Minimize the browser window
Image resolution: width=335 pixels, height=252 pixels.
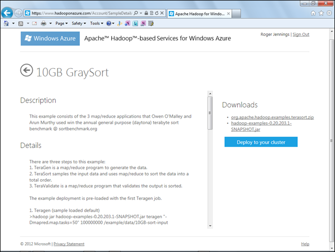click(x=305, y=4)
